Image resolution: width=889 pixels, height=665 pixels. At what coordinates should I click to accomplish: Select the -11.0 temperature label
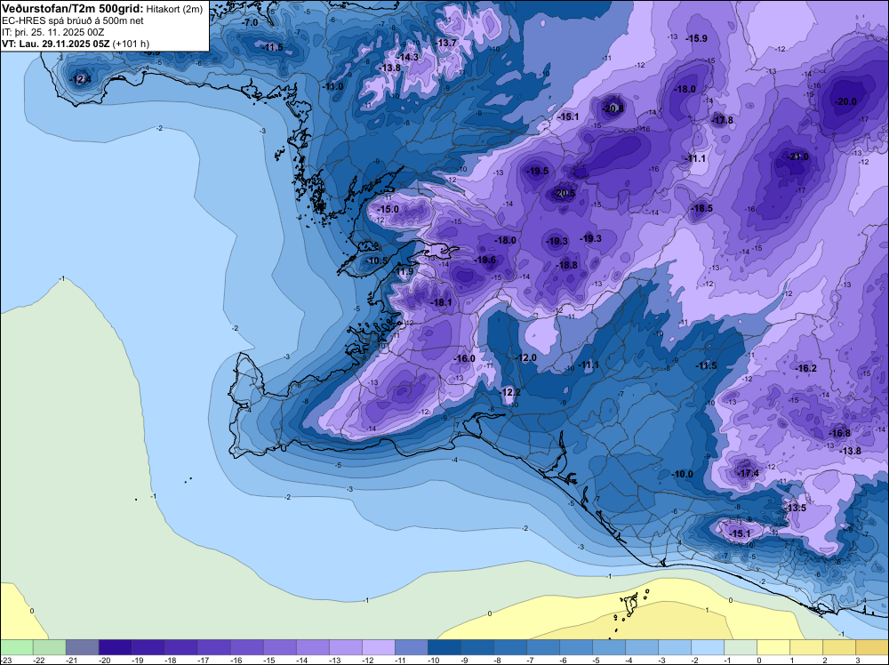tap(332, 87)
